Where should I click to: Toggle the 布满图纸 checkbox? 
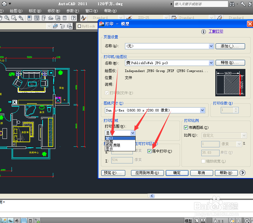click(x=186, y=128)
